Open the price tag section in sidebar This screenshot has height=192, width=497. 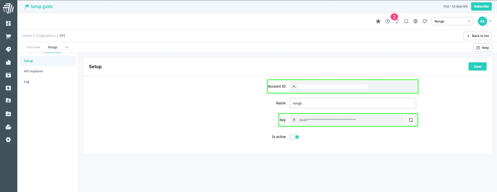pyautogui.click(x=8, y=49)
